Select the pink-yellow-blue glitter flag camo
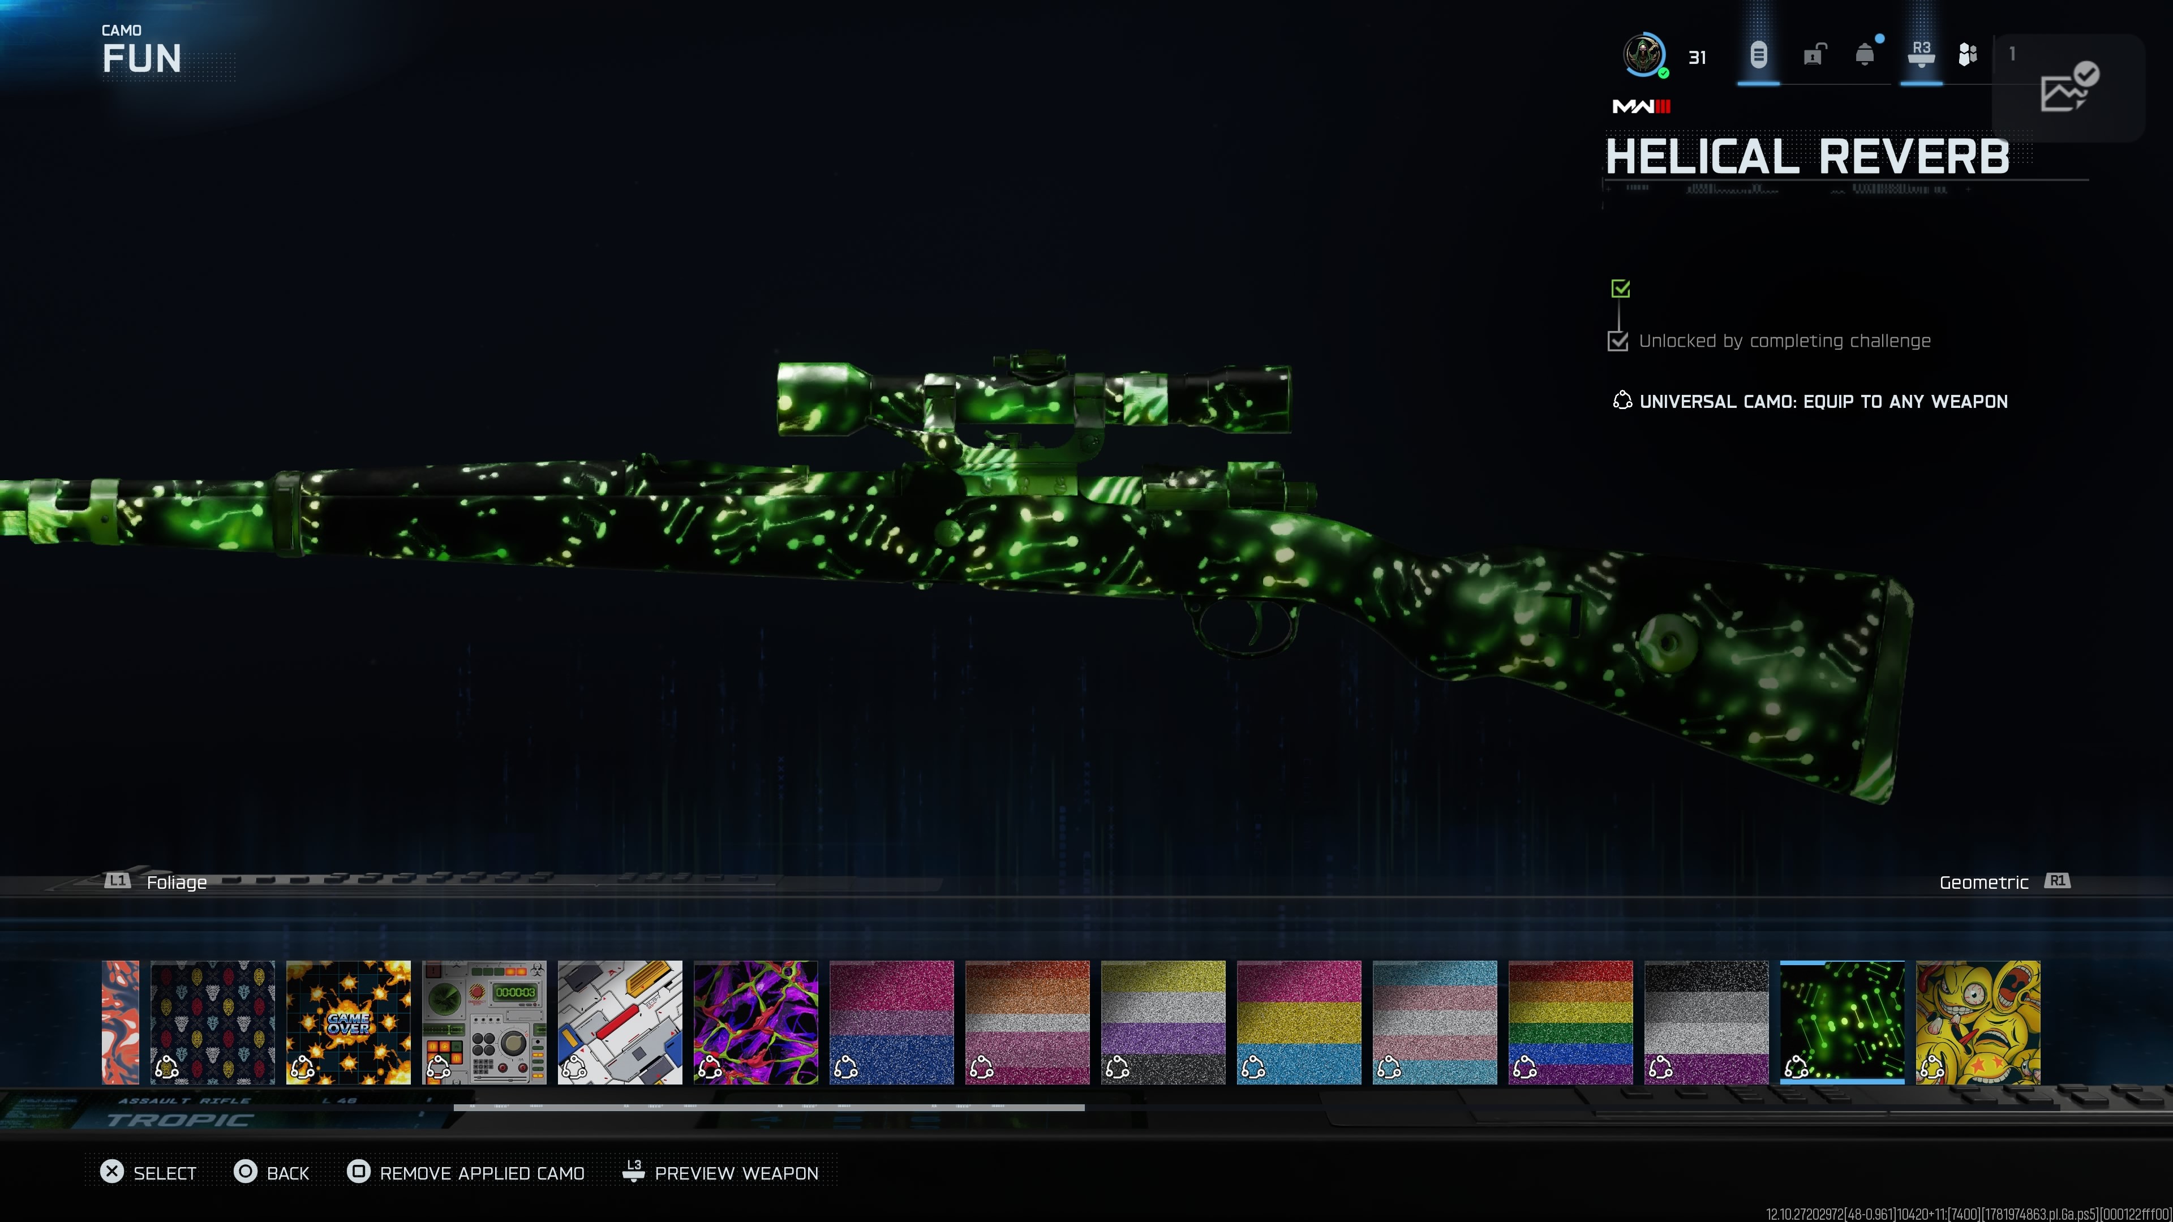This screenshot has height=1222, width=2173. [1299, 1022]
